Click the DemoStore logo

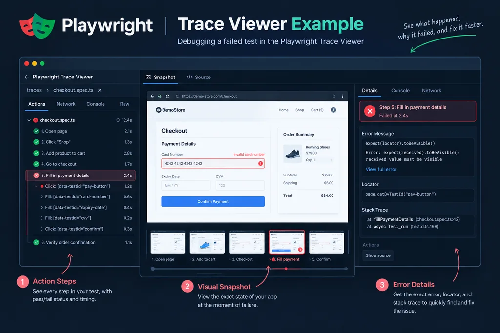(170, 110)
